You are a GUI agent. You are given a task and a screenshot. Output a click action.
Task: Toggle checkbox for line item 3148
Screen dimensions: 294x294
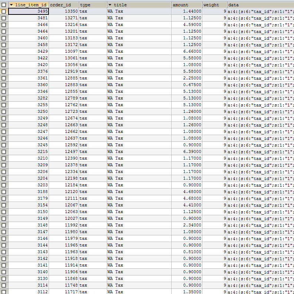pos(4,225)
